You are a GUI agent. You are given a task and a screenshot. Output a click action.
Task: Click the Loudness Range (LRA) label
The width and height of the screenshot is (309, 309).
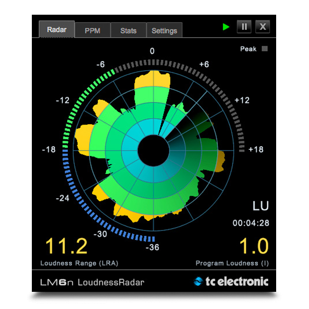79,263
